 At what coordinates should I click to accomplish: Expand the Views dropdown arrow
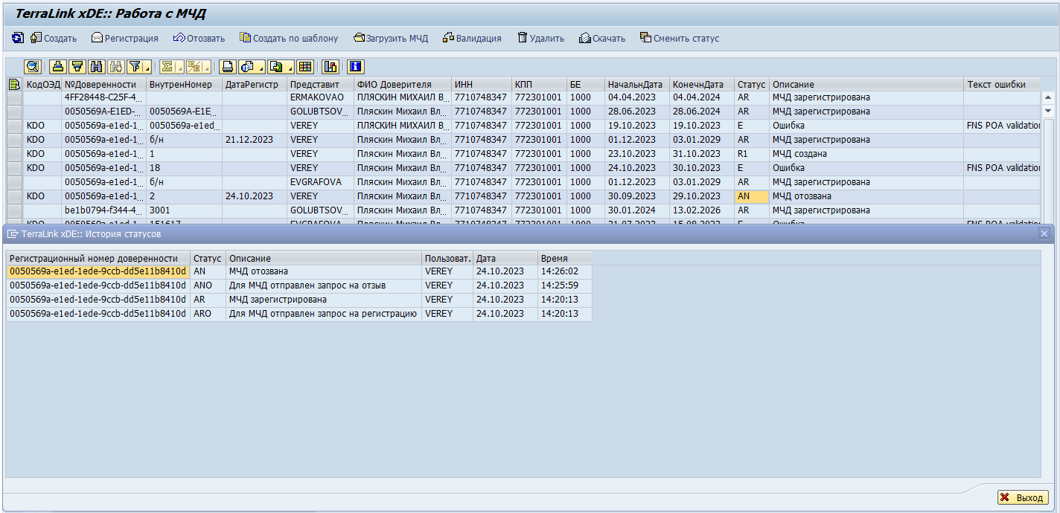(260, 68)
